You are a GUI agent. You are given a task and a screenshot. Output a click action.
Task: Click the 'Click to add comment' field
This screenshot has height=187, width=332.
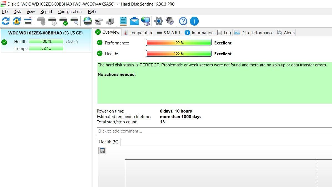tap(214, 131)
